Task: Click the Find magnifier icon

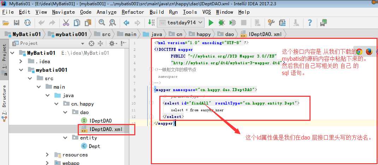Action: click(102, 23)
